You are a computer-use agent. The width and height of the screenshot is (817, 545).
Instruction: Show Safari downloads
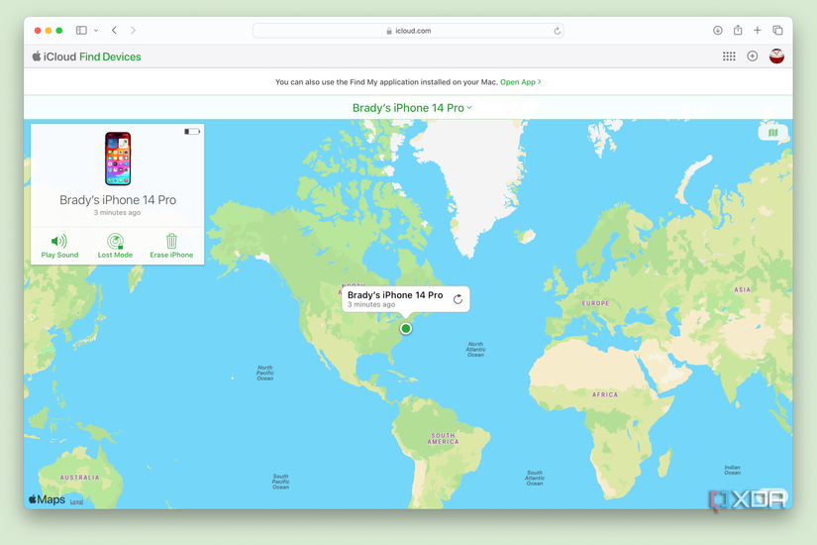coord(718,31)
